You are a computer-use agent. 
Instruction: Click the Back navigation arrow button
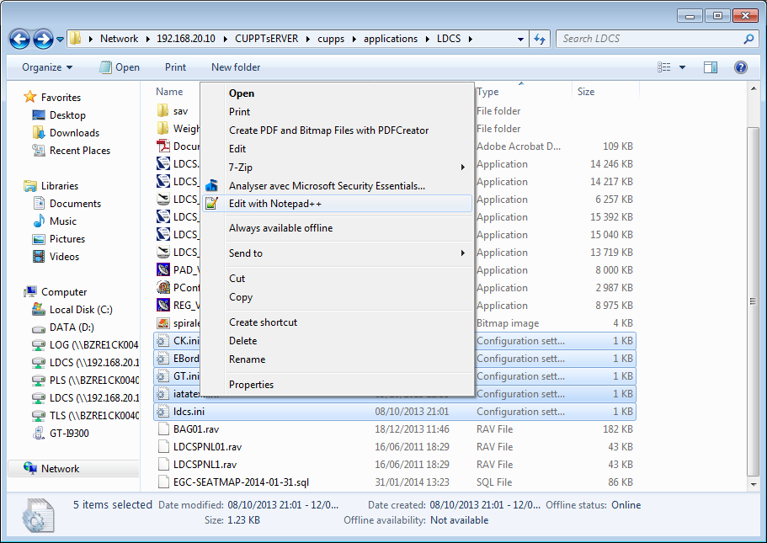click(20, 39)
